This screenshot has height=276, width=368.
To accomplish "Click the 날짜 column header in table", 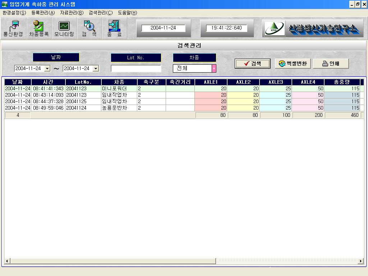I will point(18,82).
